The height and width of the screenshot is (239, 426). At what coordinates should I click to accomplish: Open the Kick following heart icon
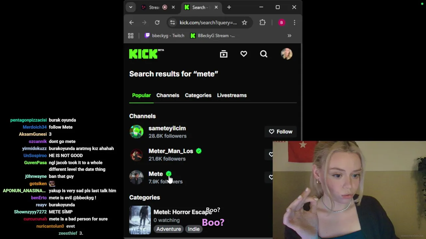coord(244,54)
